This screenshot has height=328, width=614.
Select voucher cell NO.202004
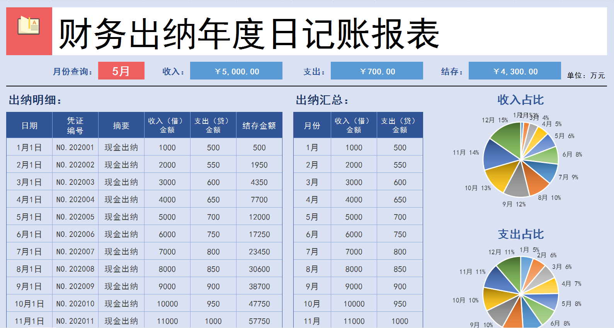[75, 200]
